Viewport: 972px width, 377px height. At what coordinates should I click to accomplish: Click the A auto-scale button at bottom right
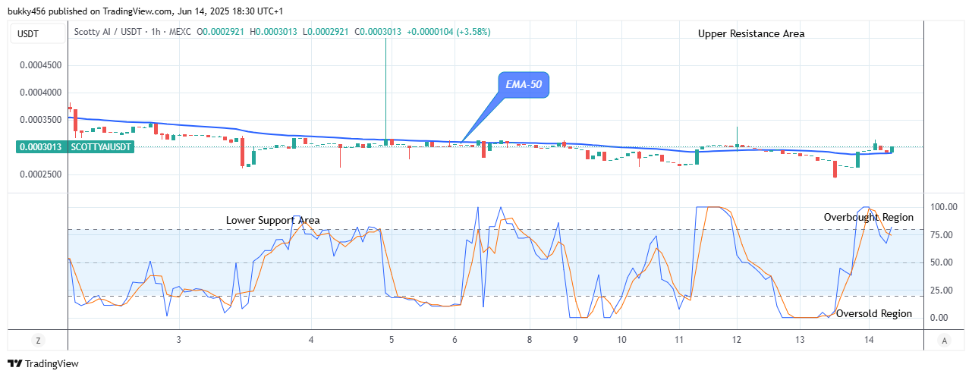(x=943, y=340)
